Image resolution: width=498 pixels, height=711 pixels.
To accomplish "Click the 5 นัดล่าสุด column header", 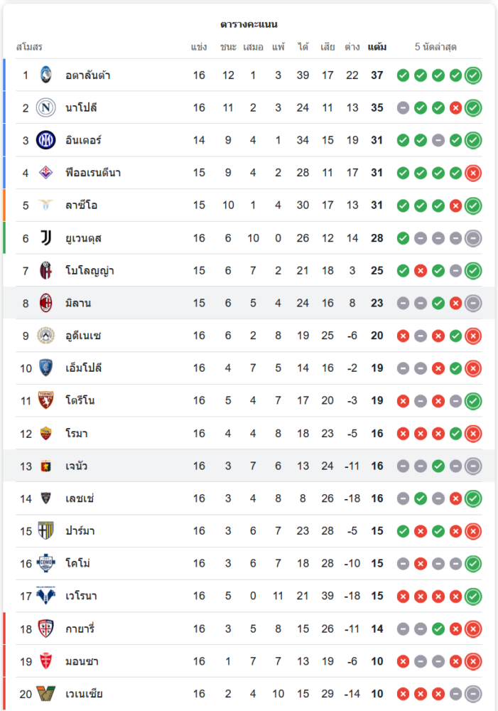I will tap(435, 47).
